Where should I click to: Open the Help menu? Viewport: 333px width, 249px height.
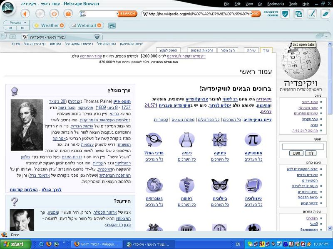click(306, 4)
